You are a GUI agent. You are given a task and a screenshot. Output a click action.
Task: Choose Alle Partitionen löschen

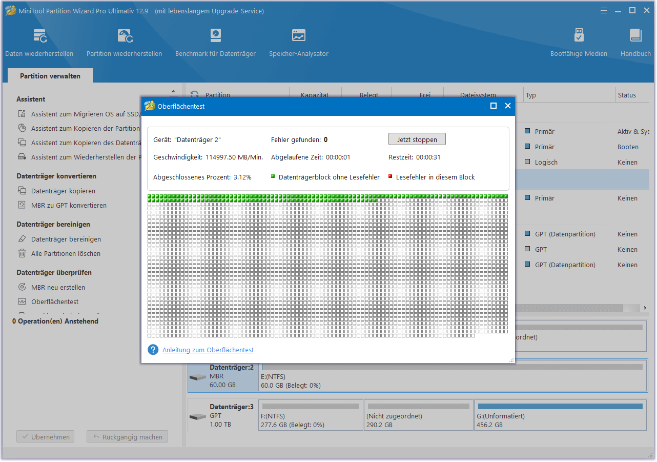coord(66,253)
